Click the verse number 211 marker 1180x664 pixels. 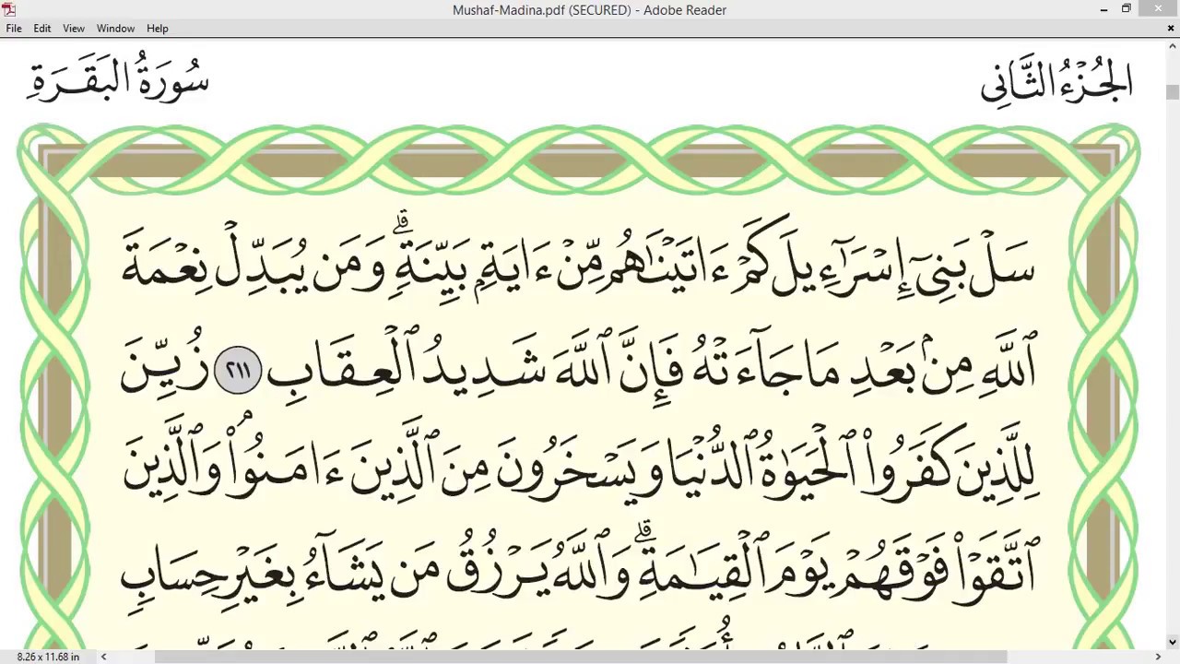click(x=238, y=371)
